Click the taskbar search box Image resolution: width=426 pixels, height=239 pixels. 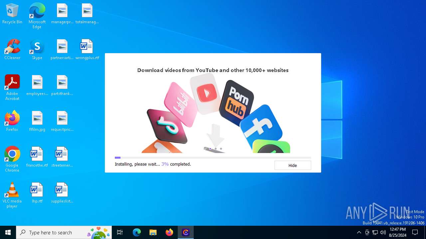coord(65,232)
